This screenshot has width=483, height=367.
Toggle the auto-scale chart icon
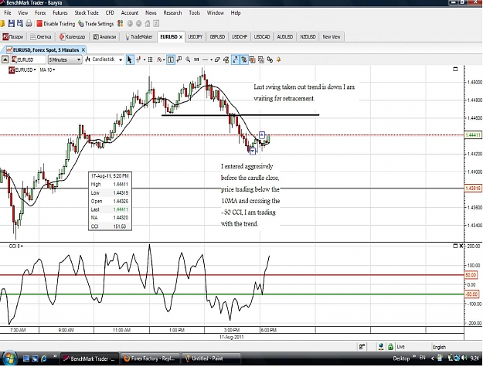pos(235,59)
